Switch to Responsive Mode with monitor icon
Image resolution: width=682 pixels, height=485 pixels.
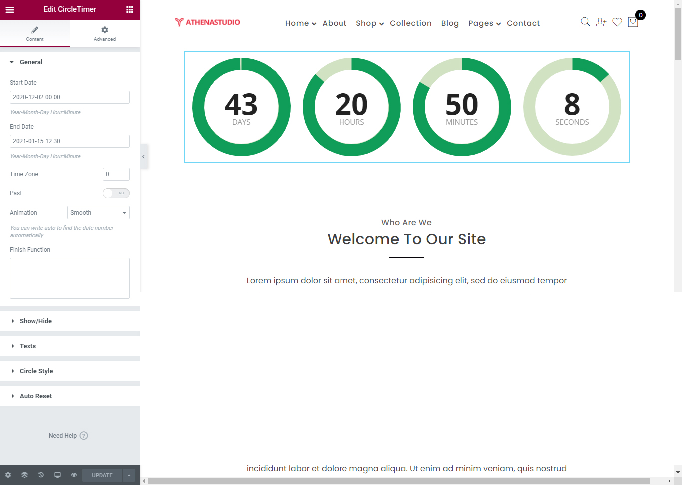coord(57,475)
